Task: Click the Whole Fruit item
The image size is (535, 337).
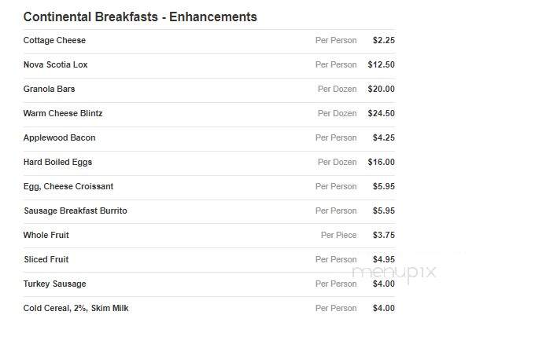Action: 46,235
